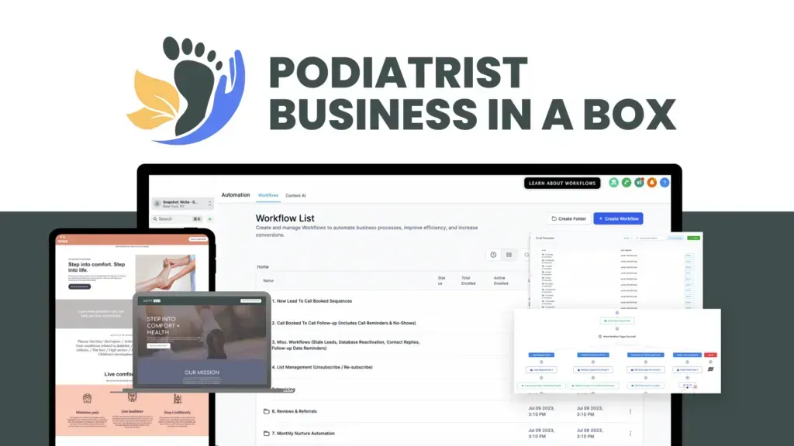The image size is (794, 446).
Task: Open three-dot menu for Reviews & Referrals
Action: (x=630, y=412)
